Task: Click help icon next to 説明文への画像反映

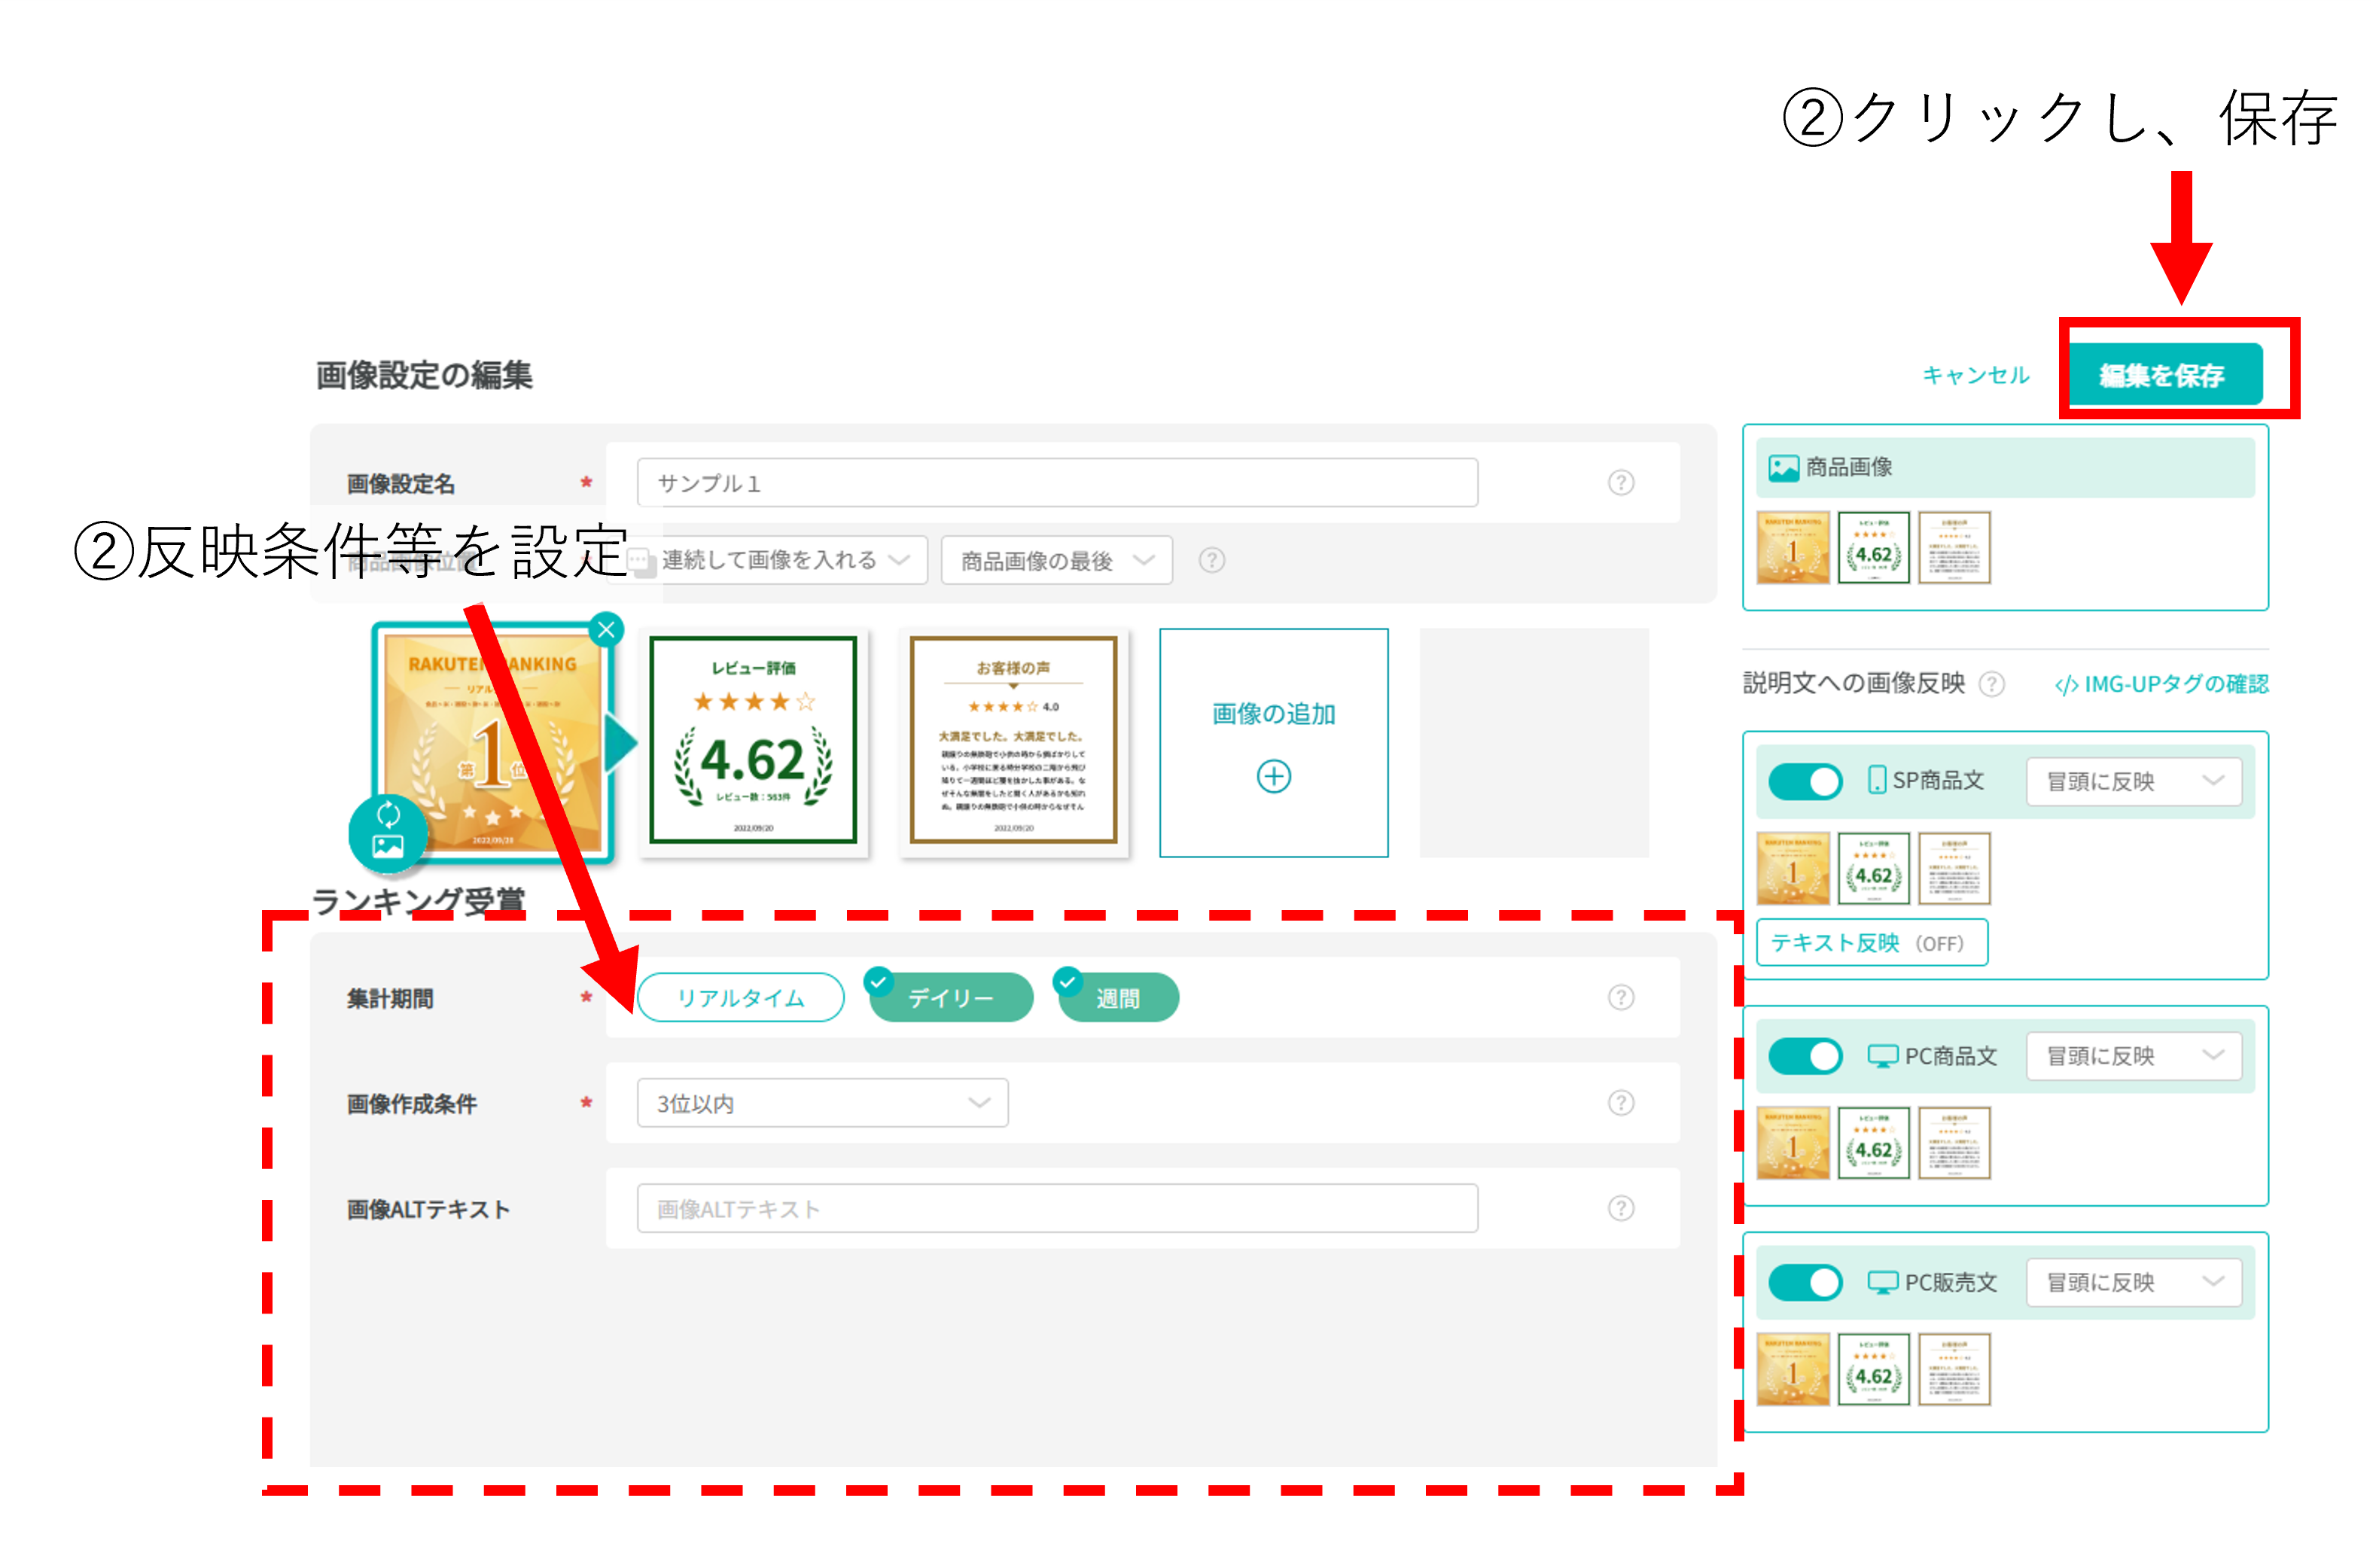Action: (1991, 684)
